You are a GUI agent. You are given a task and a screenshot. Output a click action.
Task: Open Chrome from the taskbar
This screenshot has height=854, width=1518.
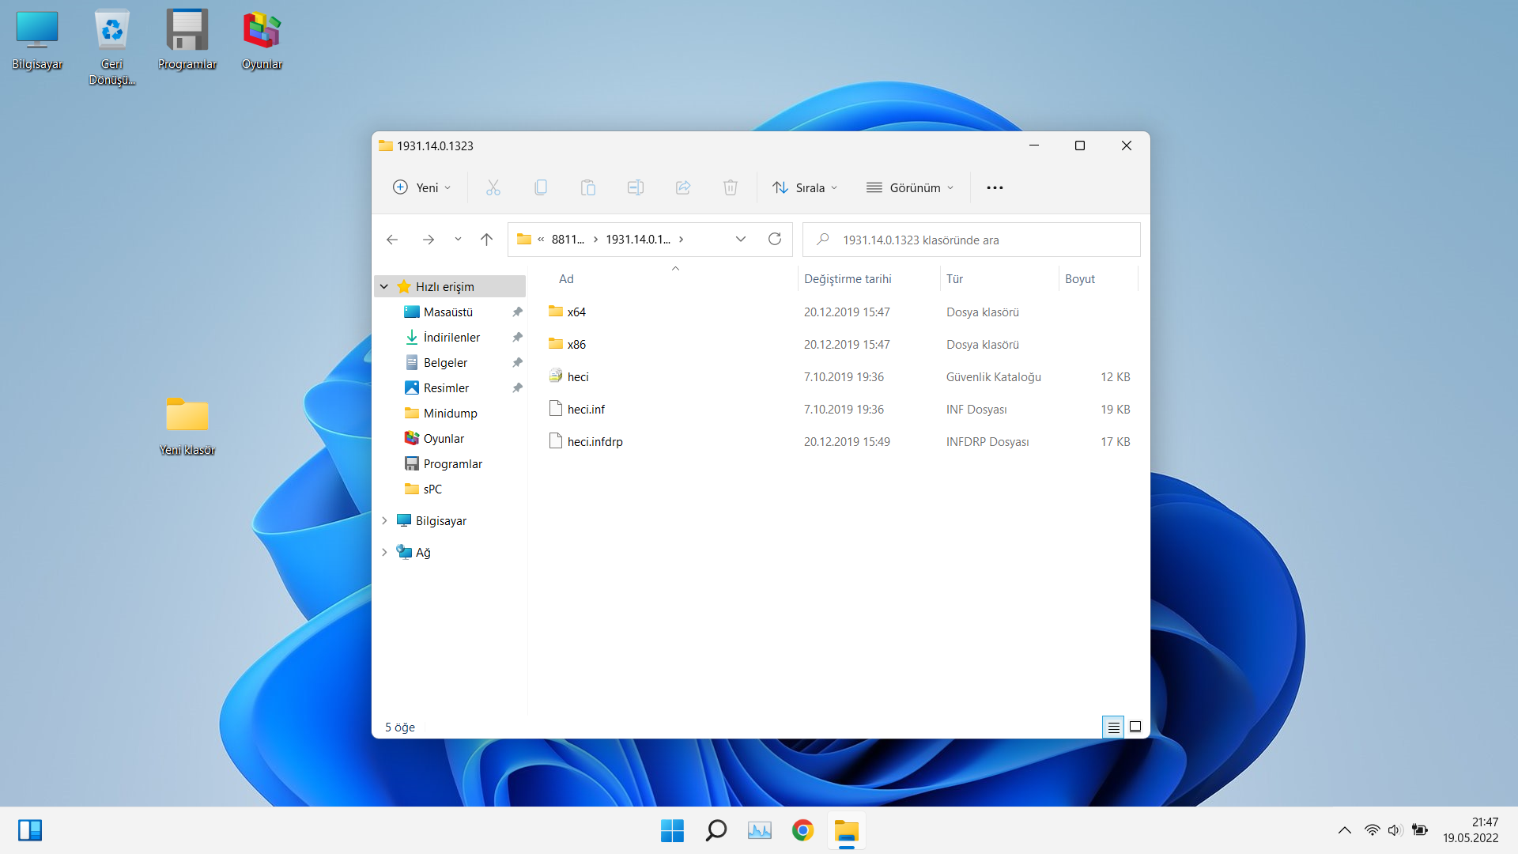pos(802,830)
